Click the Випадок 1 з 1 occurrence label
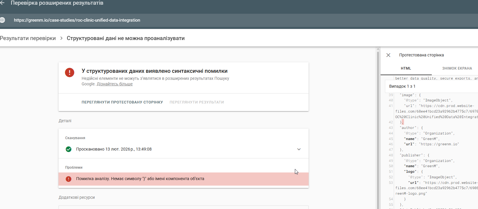 click(x=402, y=87)
